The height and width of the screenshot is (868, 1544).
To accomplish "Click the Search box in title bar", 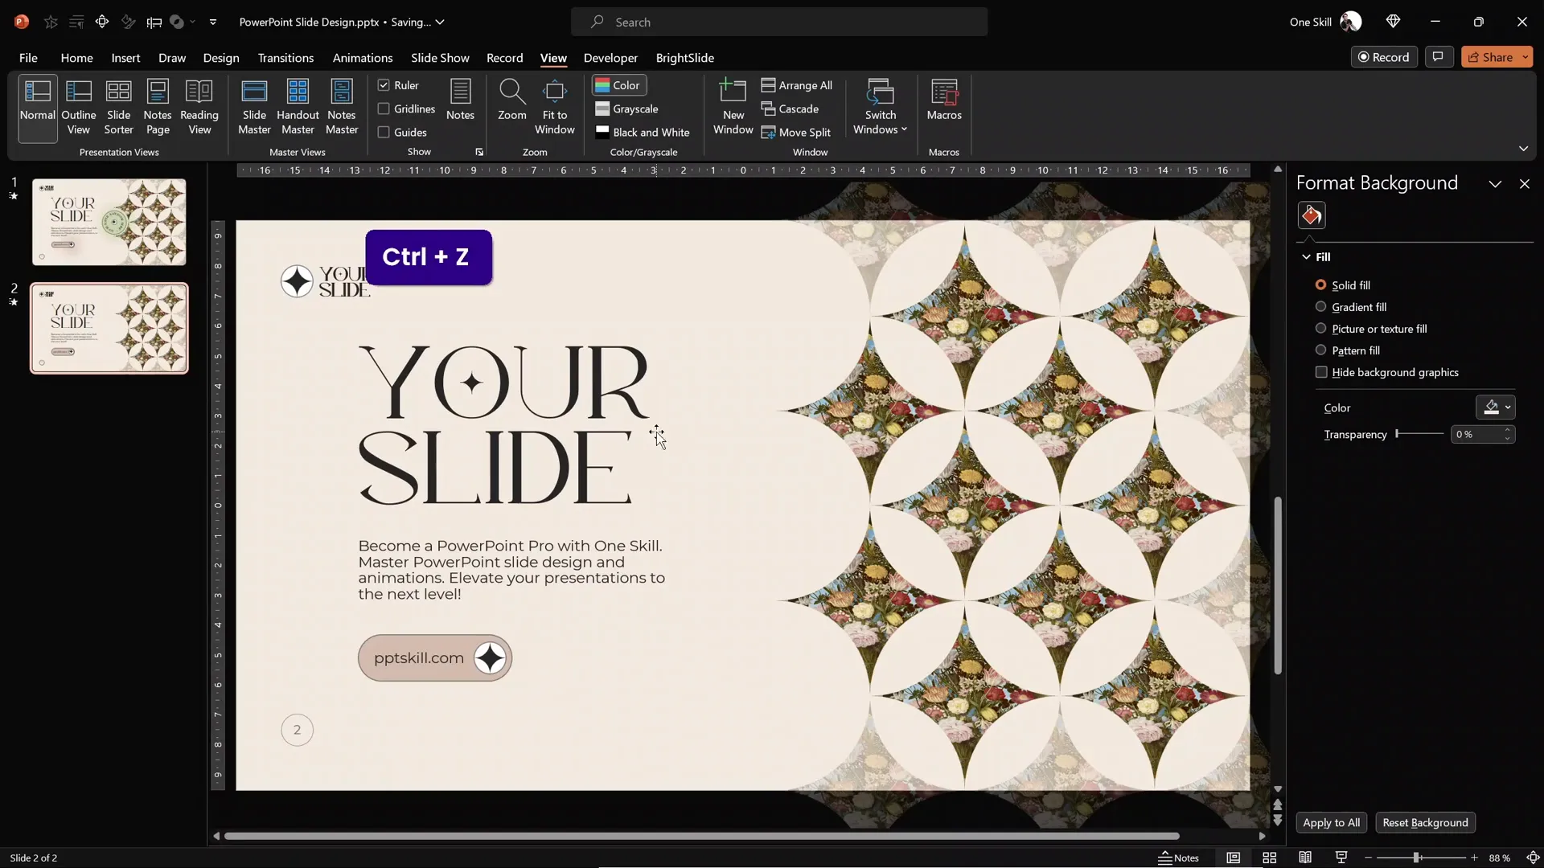I will point(779,23).
